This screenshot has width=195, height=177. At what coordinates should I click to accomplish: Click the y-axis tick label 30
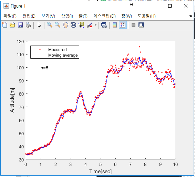click(21, 160)
